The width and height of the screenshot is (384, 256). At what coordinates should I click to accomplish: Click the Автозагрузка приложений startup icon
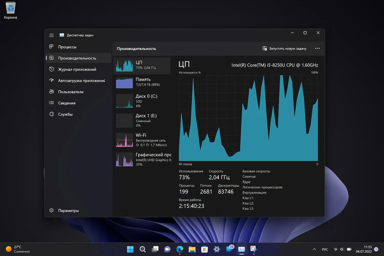[x=51, y=80]
